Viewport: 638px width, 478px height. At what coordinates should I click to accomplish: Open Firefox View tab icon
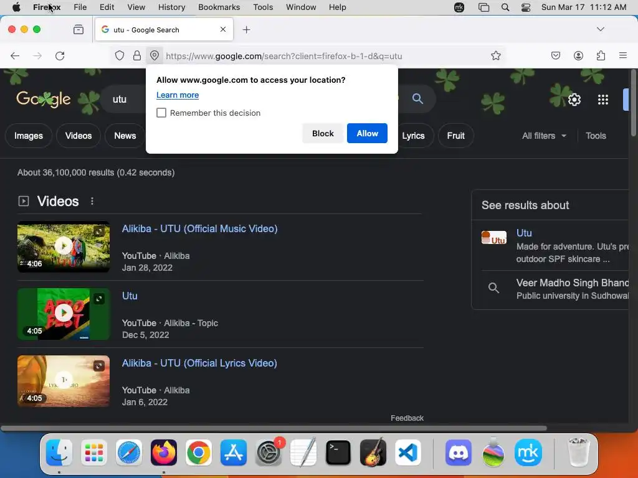coord(79,29)
